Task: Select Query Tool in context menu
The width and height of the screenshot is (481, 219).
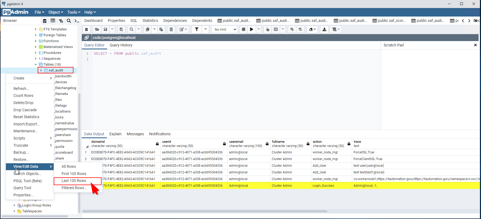Action: [30, 188]
